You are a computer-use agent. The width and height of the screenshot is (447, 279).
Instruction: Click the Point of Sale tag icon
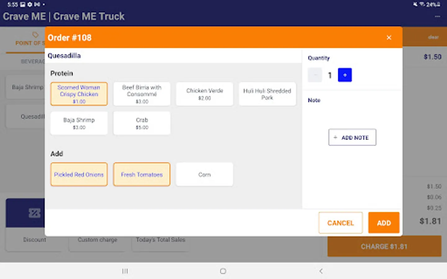35,35
